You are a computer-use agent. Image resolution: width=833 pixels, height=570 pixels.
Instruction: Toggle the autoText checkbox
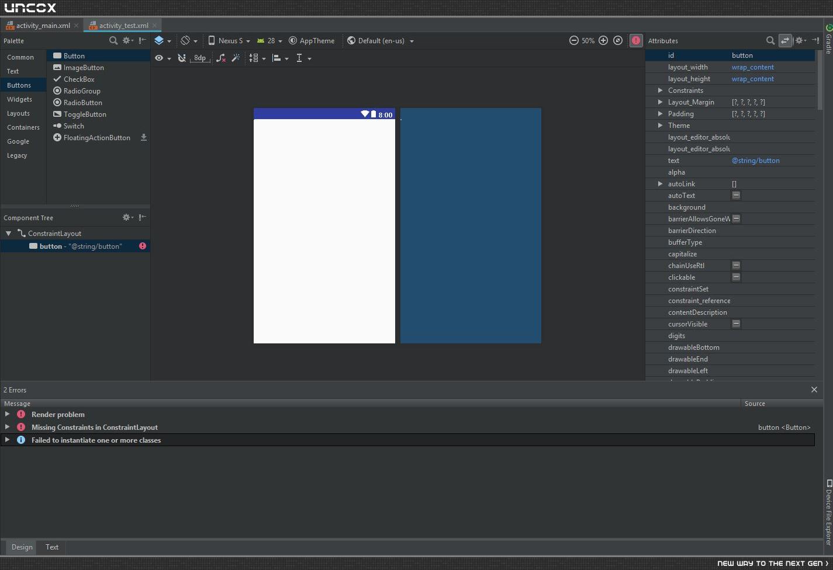tap(736, 195)
